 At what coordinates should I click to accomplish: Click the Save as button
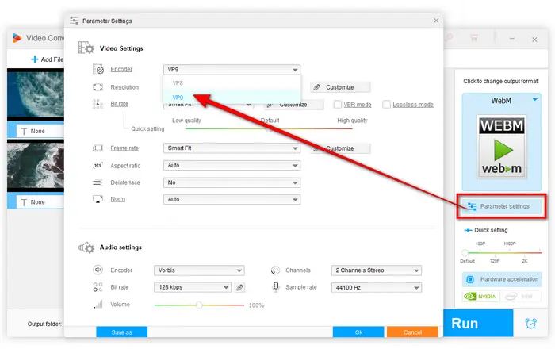point(122,332)
